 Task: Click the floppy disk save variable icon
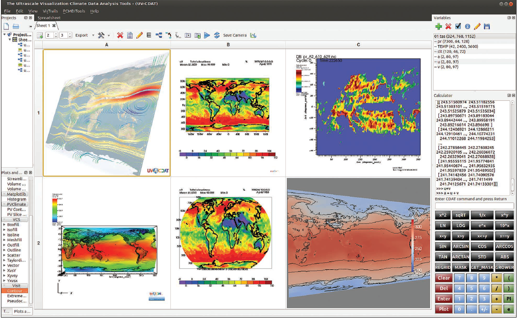tap(487, 27)
